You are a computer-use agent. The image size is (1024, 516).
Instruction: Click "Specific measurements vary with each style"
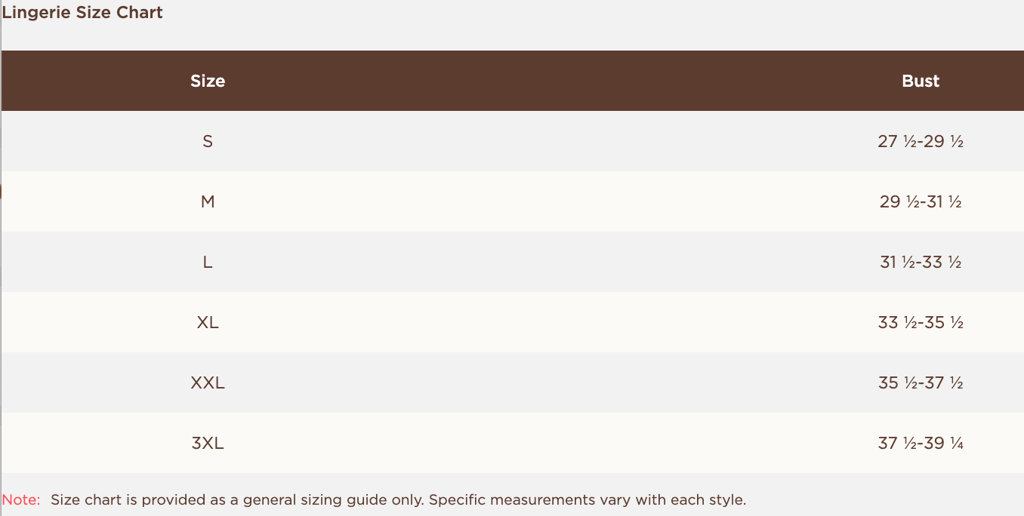(588, 499)
